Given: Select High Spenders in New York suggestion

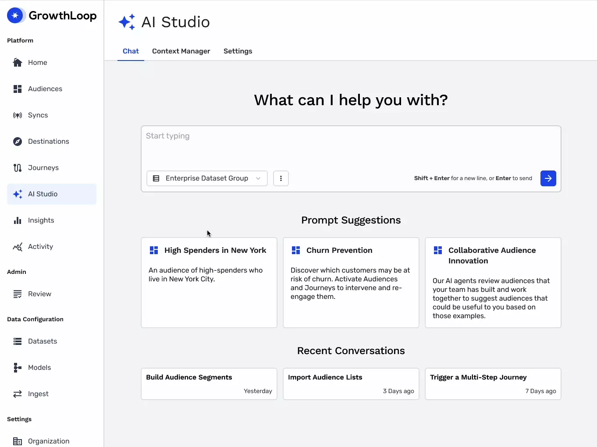Looking at the screenshot, I should [209, 282].
